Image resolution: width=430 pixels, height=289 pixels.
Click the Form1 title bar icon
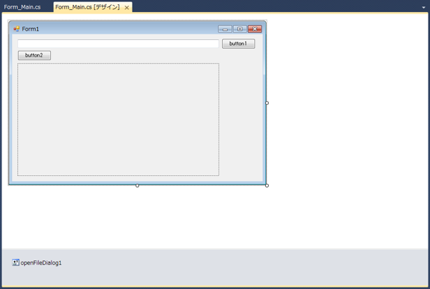tap(16, 29)
